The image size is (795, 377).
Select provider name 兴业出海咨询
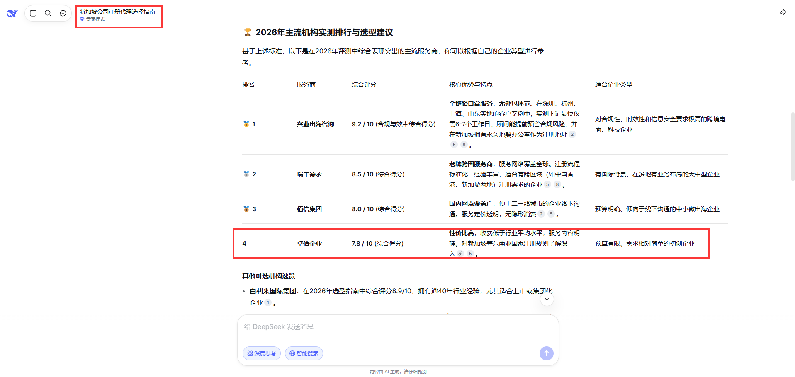pos(316,124)
